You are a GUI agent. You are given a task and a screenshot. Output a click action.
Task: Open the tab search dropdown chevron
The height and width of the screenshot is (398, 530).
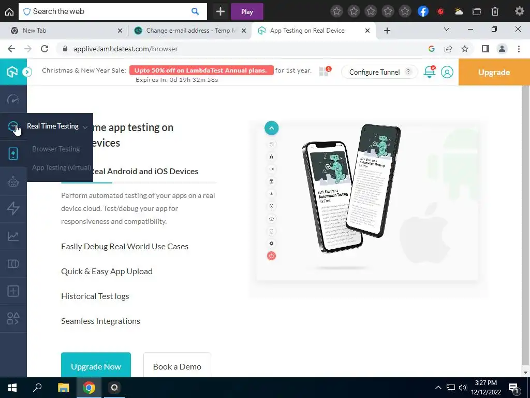tap(447, 29)
